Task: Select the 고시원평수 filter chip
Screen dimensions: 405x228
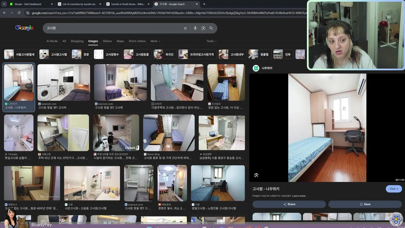Action: 107,54
